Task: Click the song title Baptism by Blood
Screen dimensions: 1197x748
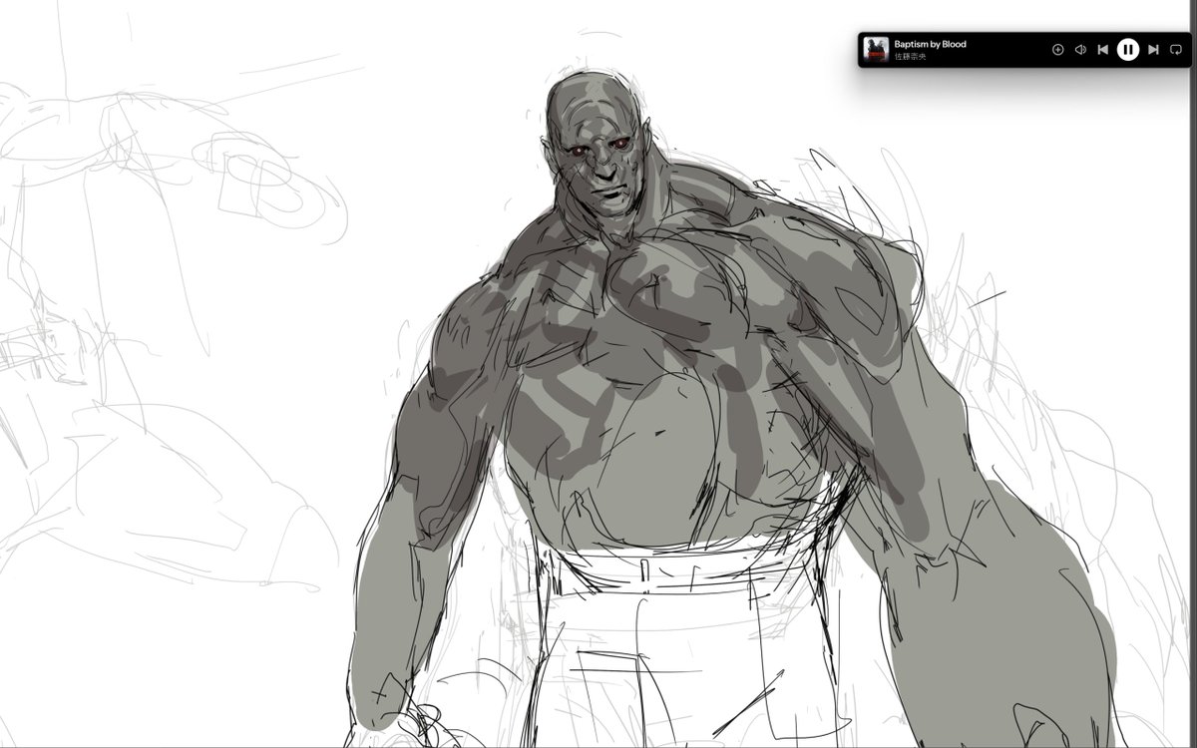Action: tap(930, 44)
